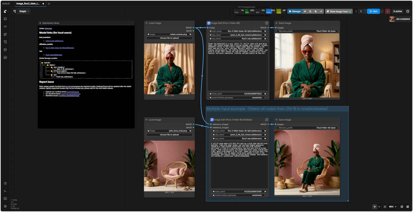Click the Run button
This screenshot has height=212, width=413.
(x=373, y=11)
